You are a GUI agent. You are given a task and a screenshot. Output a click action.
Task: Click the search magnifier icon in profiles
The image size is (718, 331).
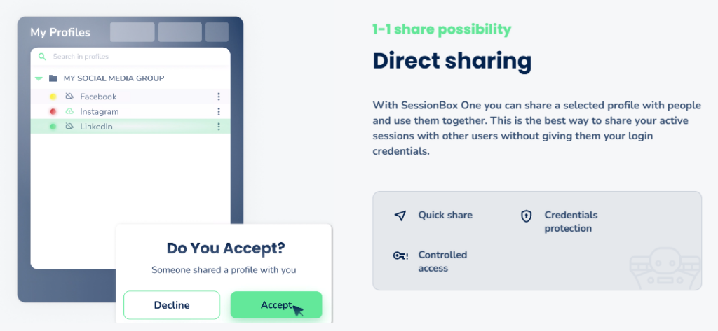pyautogui.click(x=42, y=57)
